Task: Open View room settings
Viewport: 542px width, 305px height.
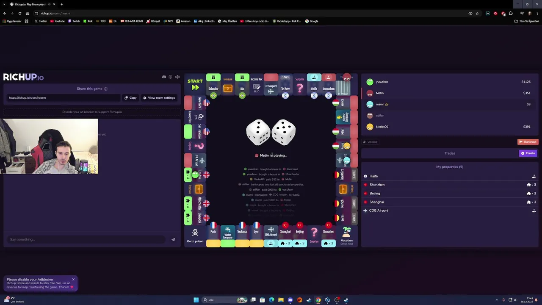Action: (x=159, y=98)
